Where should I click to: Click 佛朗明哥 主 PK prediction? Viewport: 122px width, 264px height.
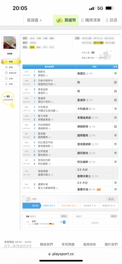[x=86, y=127]
